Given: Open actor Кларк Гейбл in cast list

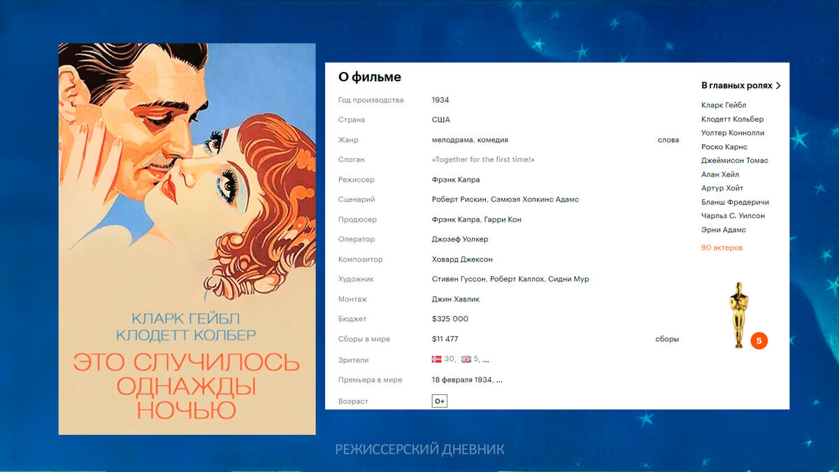Looking at the screenshot, I should pyautogui.click(x=724, y=106).
